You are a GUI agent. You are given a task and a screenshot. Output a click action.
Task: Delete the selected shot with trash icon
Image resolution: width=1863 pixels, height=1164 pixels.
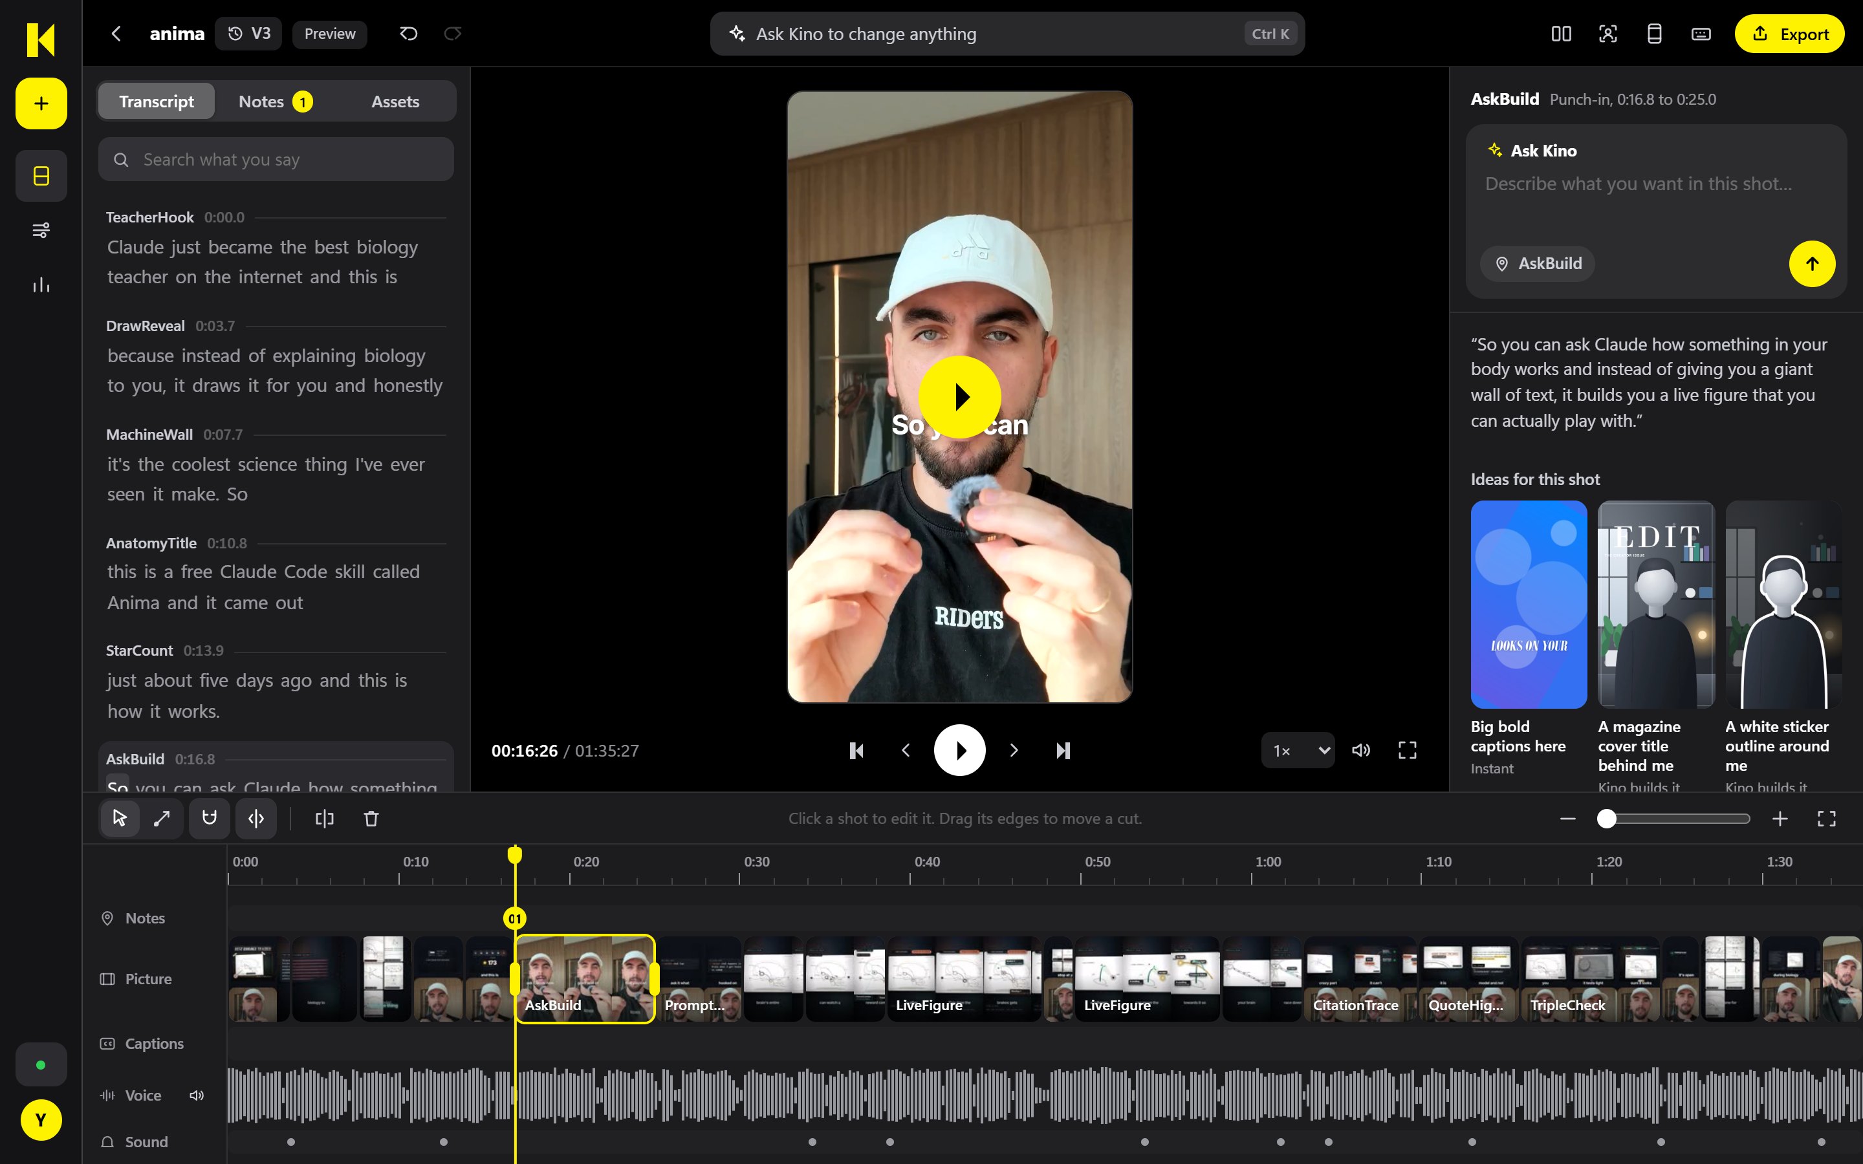(x=371, y=818)
